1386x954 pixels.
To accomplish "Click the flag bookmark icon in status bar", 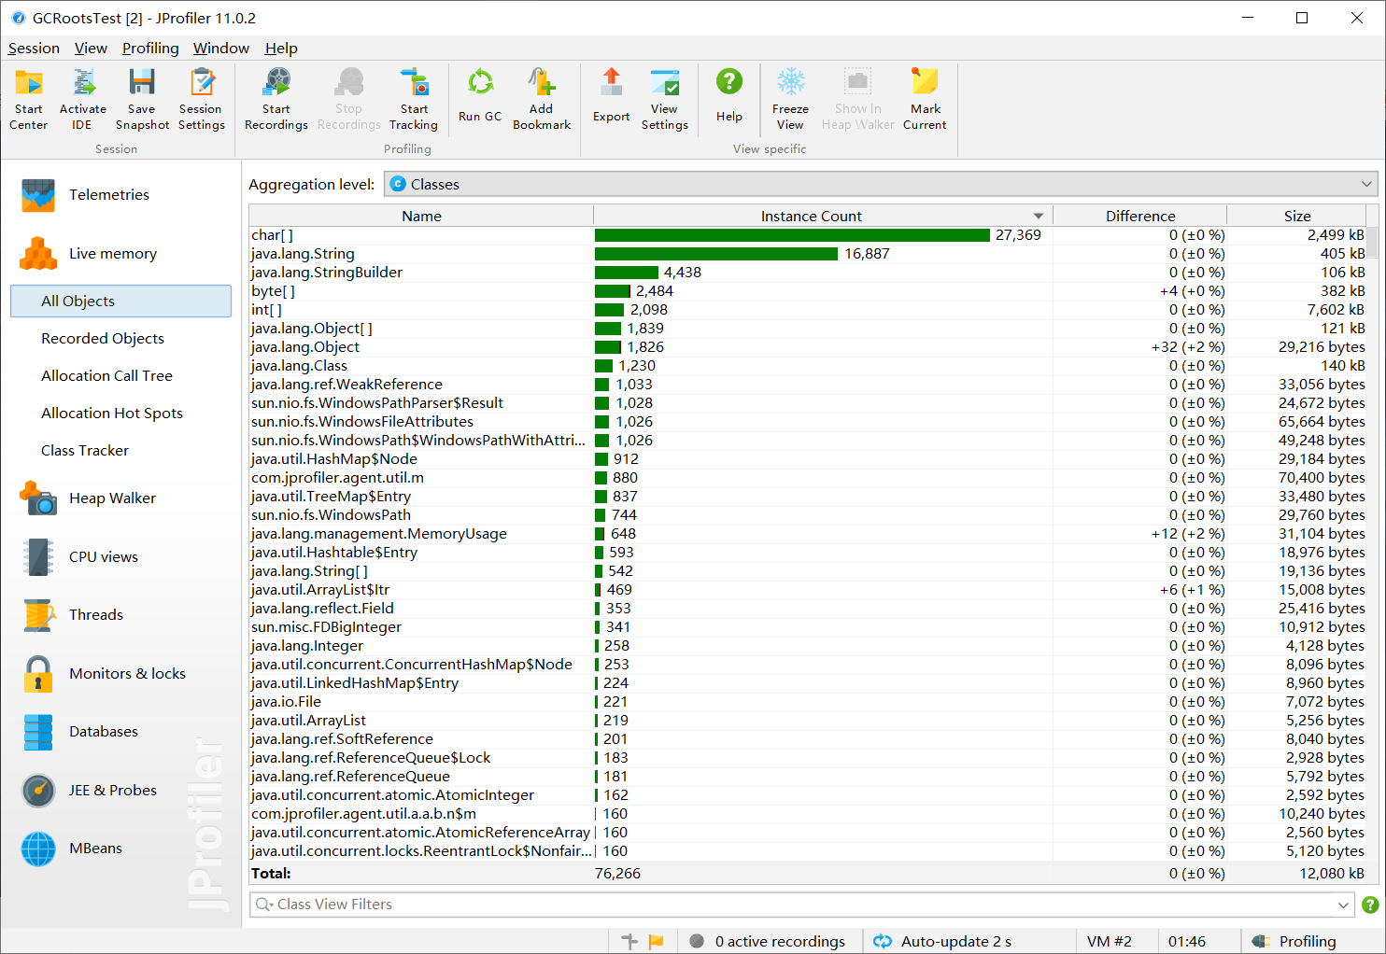I will tap(657, 942).
